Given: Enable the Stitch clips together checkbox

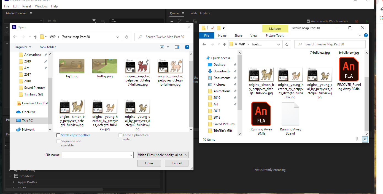Looking at the screenshot, I should click(x=58, y=135).
